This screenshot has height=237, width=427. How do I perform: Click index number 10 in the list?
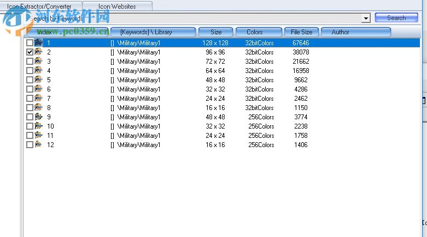(x=50, y=126)
